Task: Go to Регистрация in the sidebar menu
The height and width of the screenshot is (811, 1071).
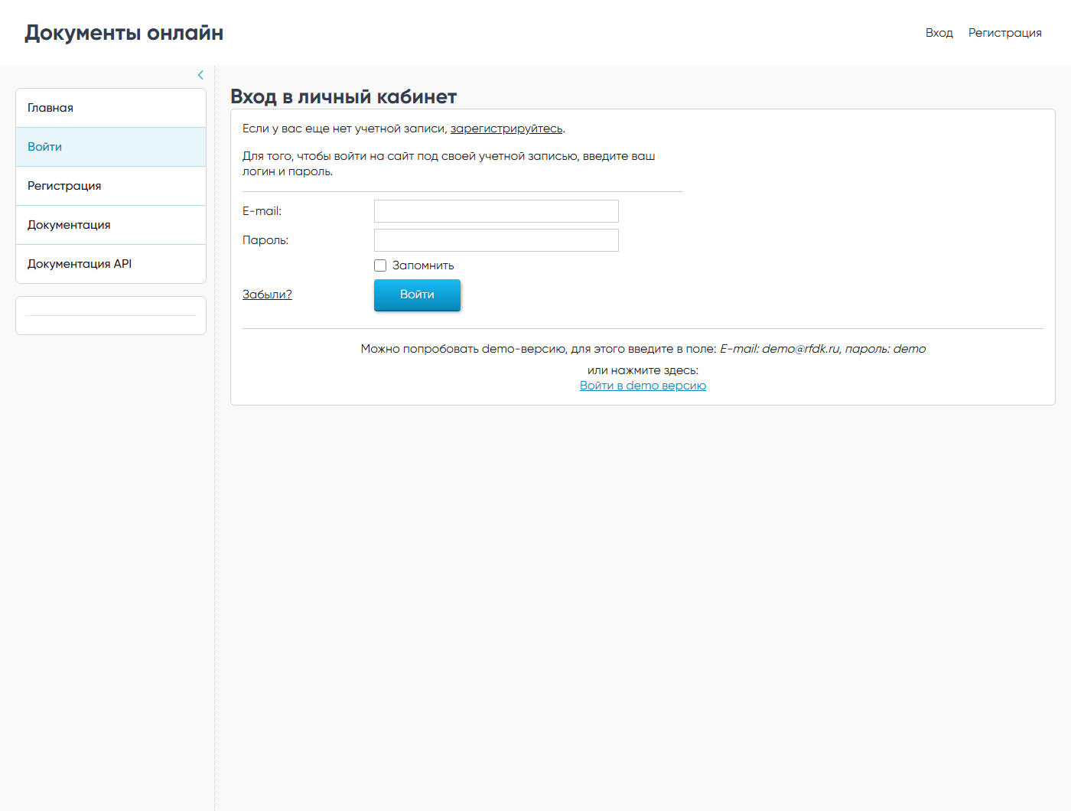Action: click(111, 186)
